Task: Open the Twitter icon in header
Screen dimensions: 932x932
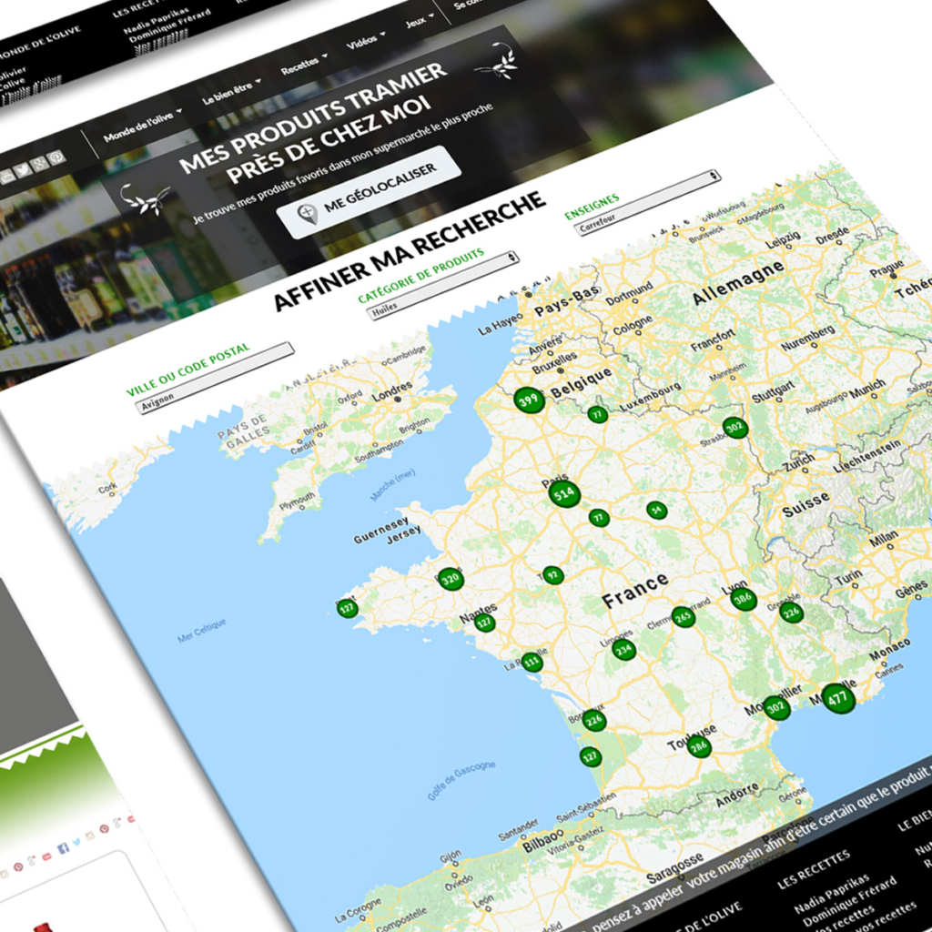Action: (22, 170)
